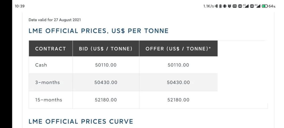Click the Cash offer price 50110.00

coord(178,65)
